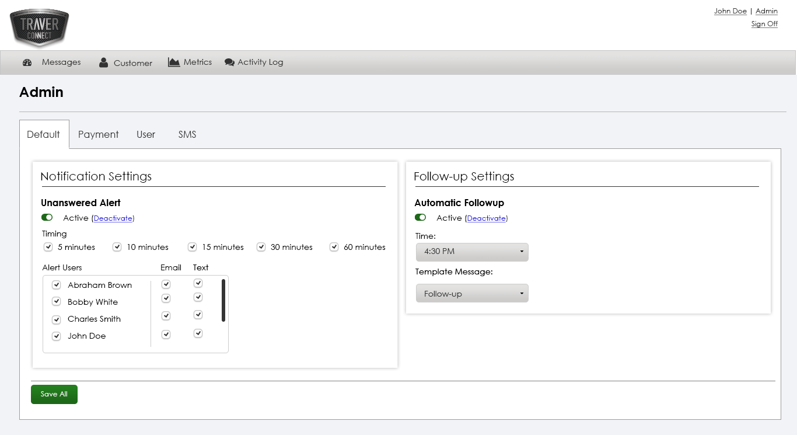Select the User tab
Screen dimensions: 797x435
point(146,134)
